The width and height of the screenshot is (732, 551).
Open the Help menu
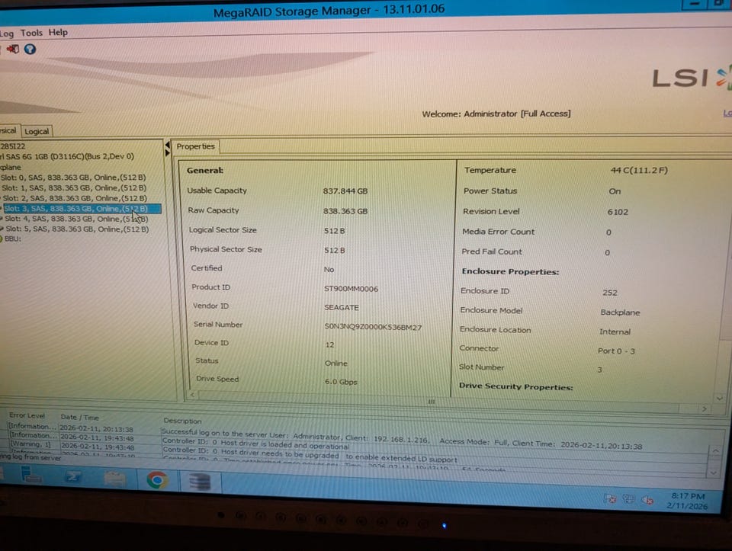pos(58,32)
